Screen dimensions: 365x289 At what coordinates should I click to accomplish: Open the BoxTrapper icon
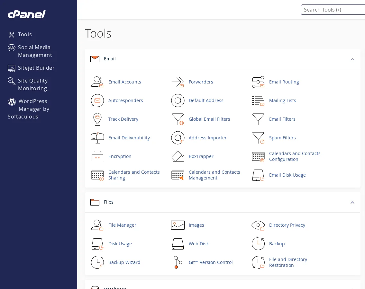point(178,156)
